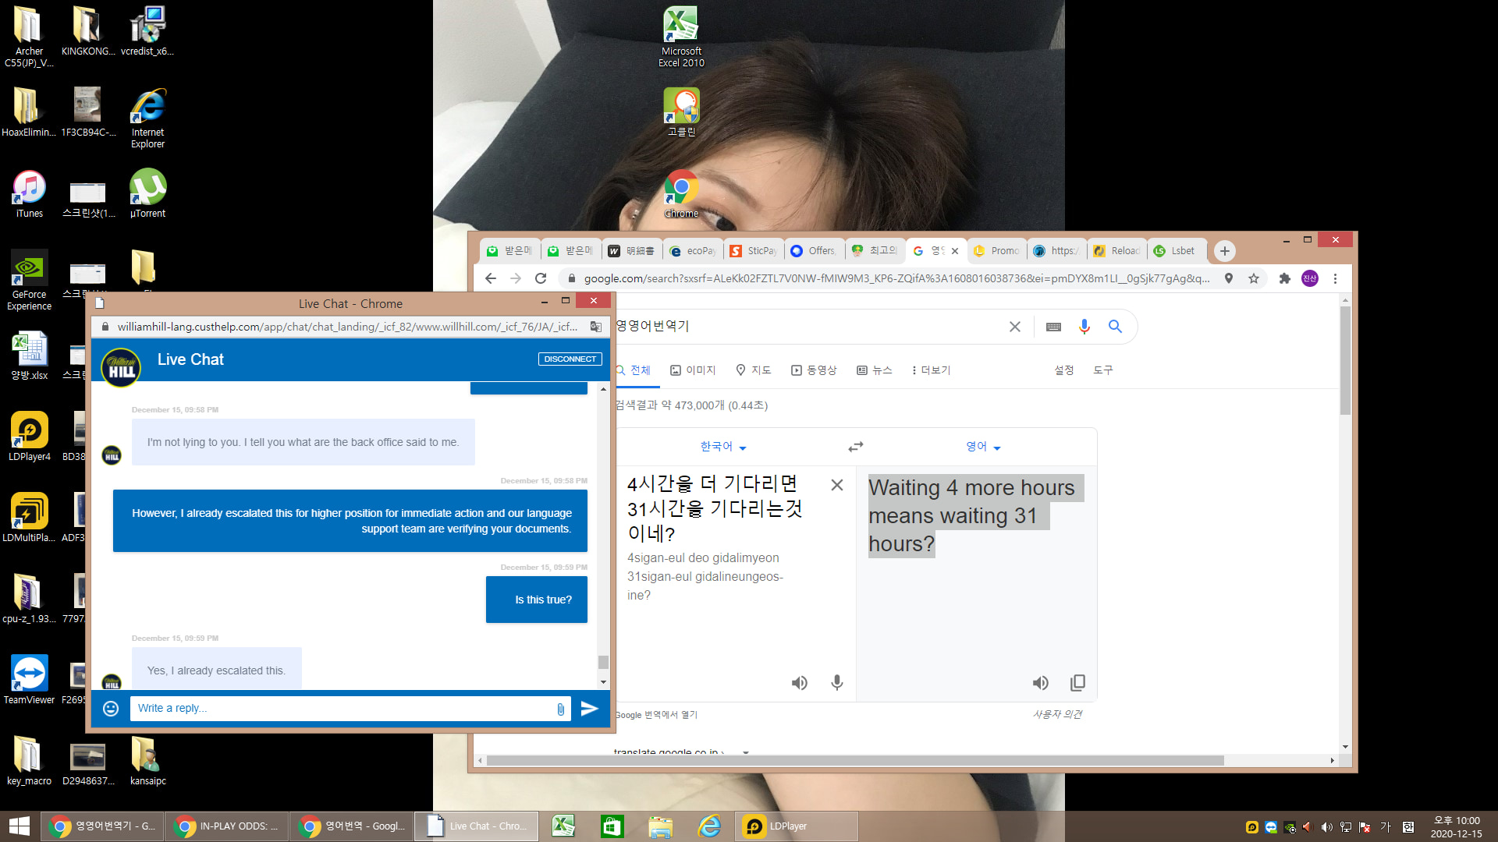Open the GeForce Experience desktop icon
This screenshot has height=842, width=1498.
[x=30, y=281]
